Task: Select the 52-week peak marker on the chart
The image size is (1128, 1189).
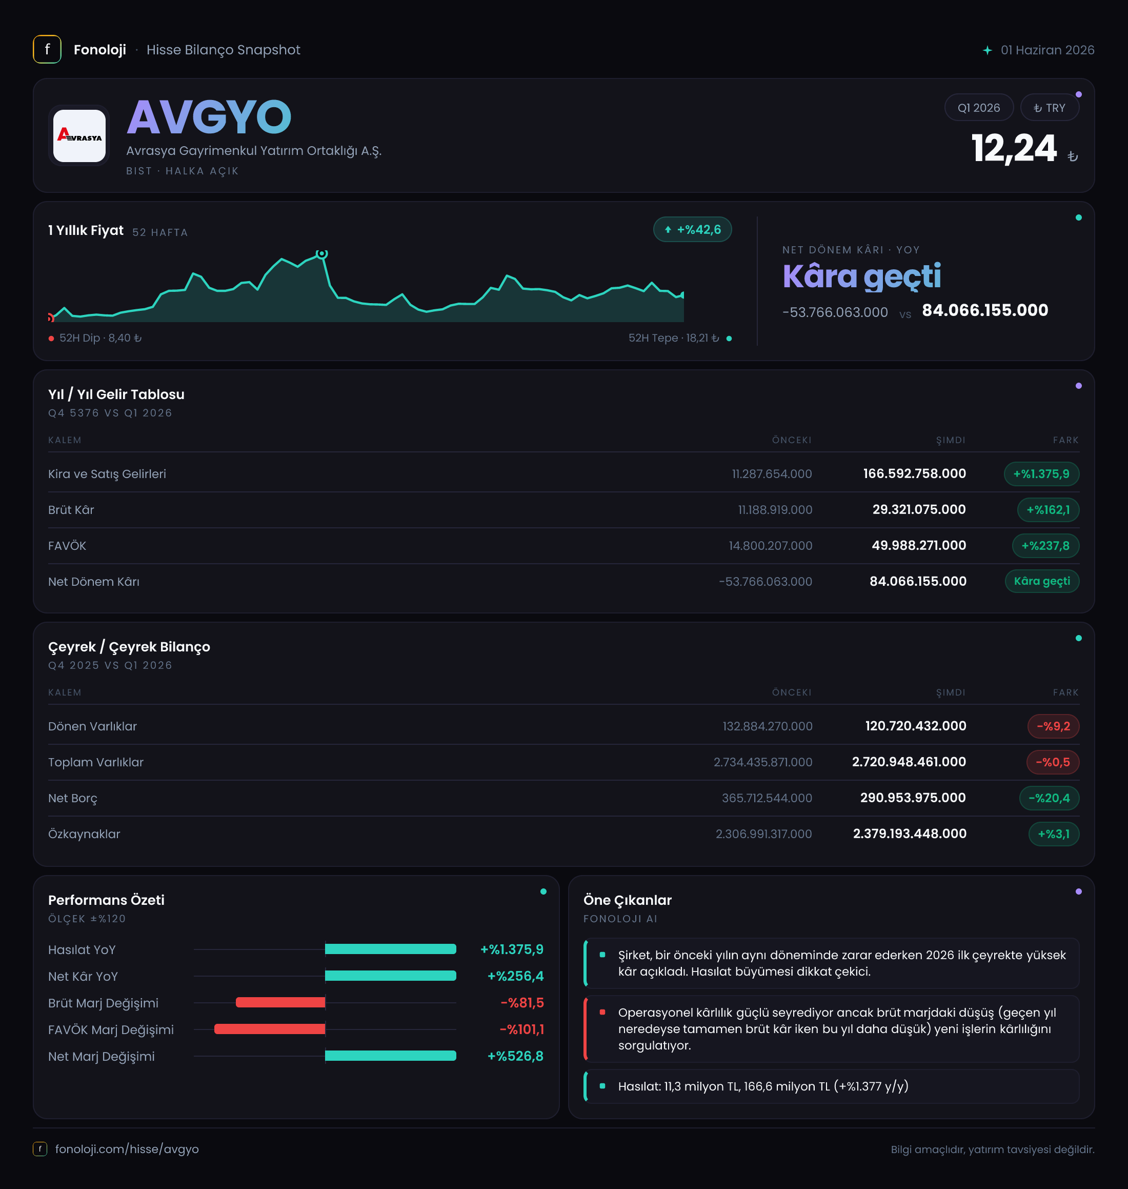Action: tap(323, 254)
